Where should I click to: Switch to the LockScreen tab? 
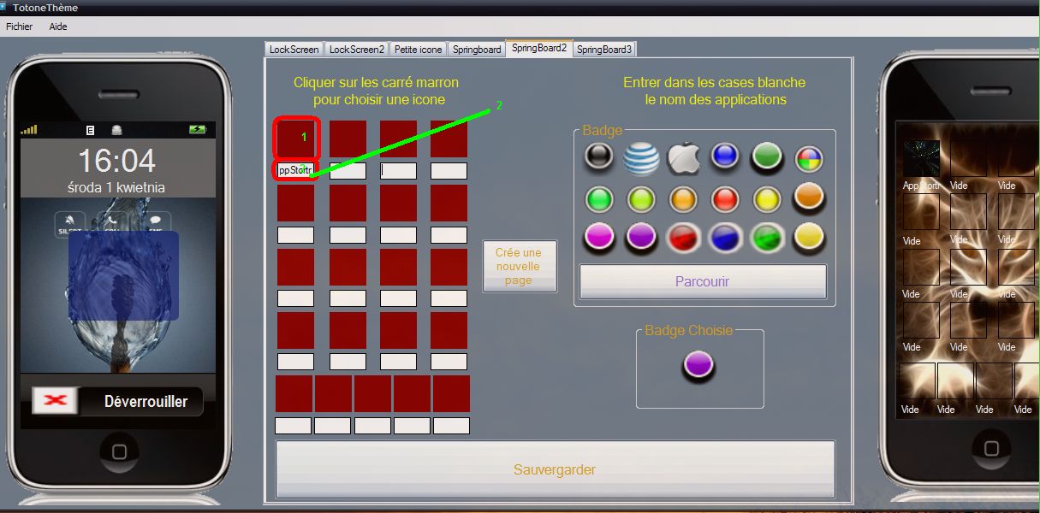click(x=294, y=50)
